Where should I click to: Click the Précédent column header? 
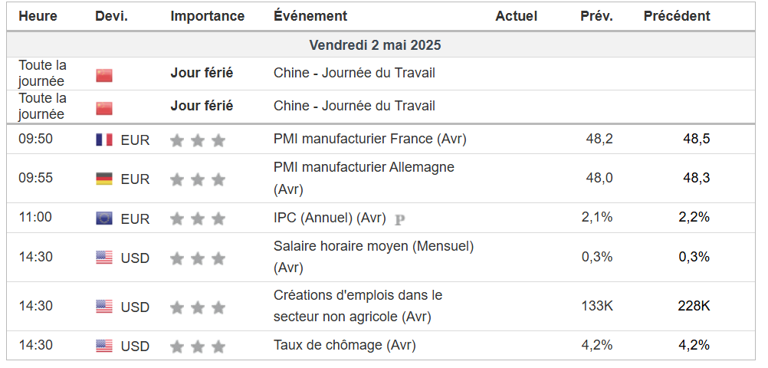tap(677, 16)
